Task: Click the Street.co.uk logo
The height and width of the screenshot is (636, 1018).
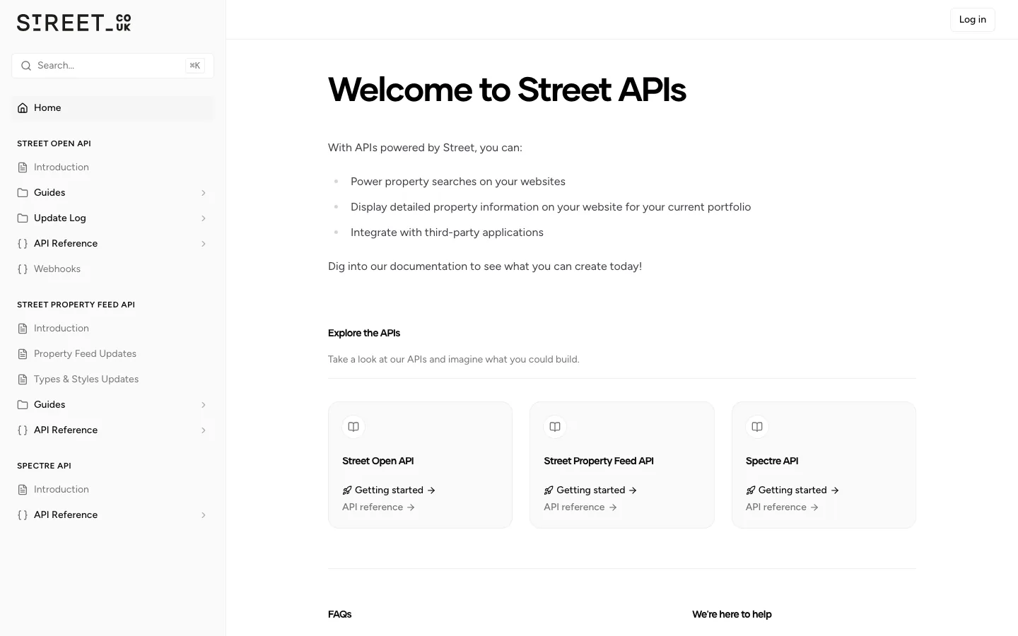Action: (74, 23)
